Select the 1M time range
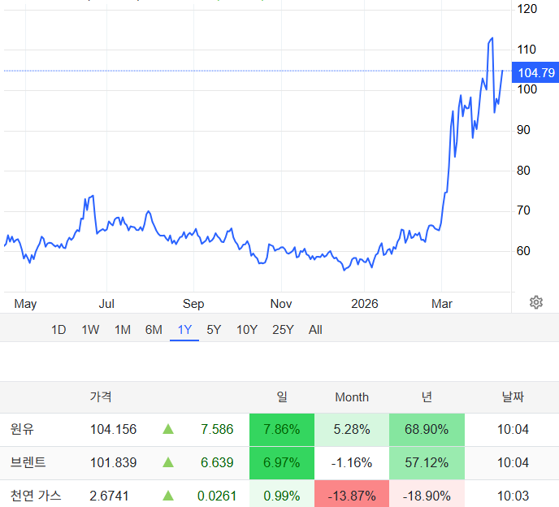Image resolution: width=559 pixels, height=507 pixels. coord(122,330)
